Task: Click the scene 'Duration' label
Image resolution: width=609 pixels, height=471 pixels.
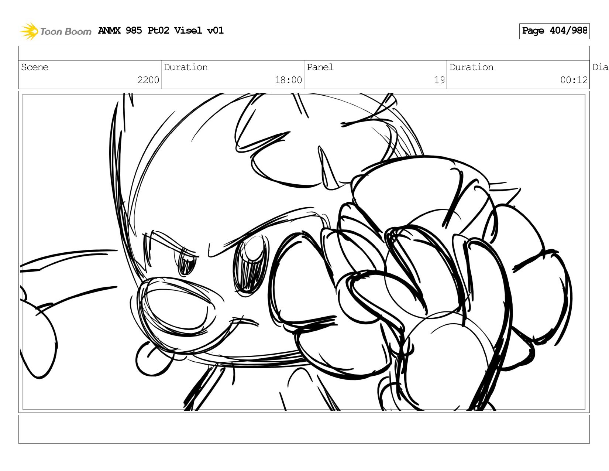Action: 186,67
